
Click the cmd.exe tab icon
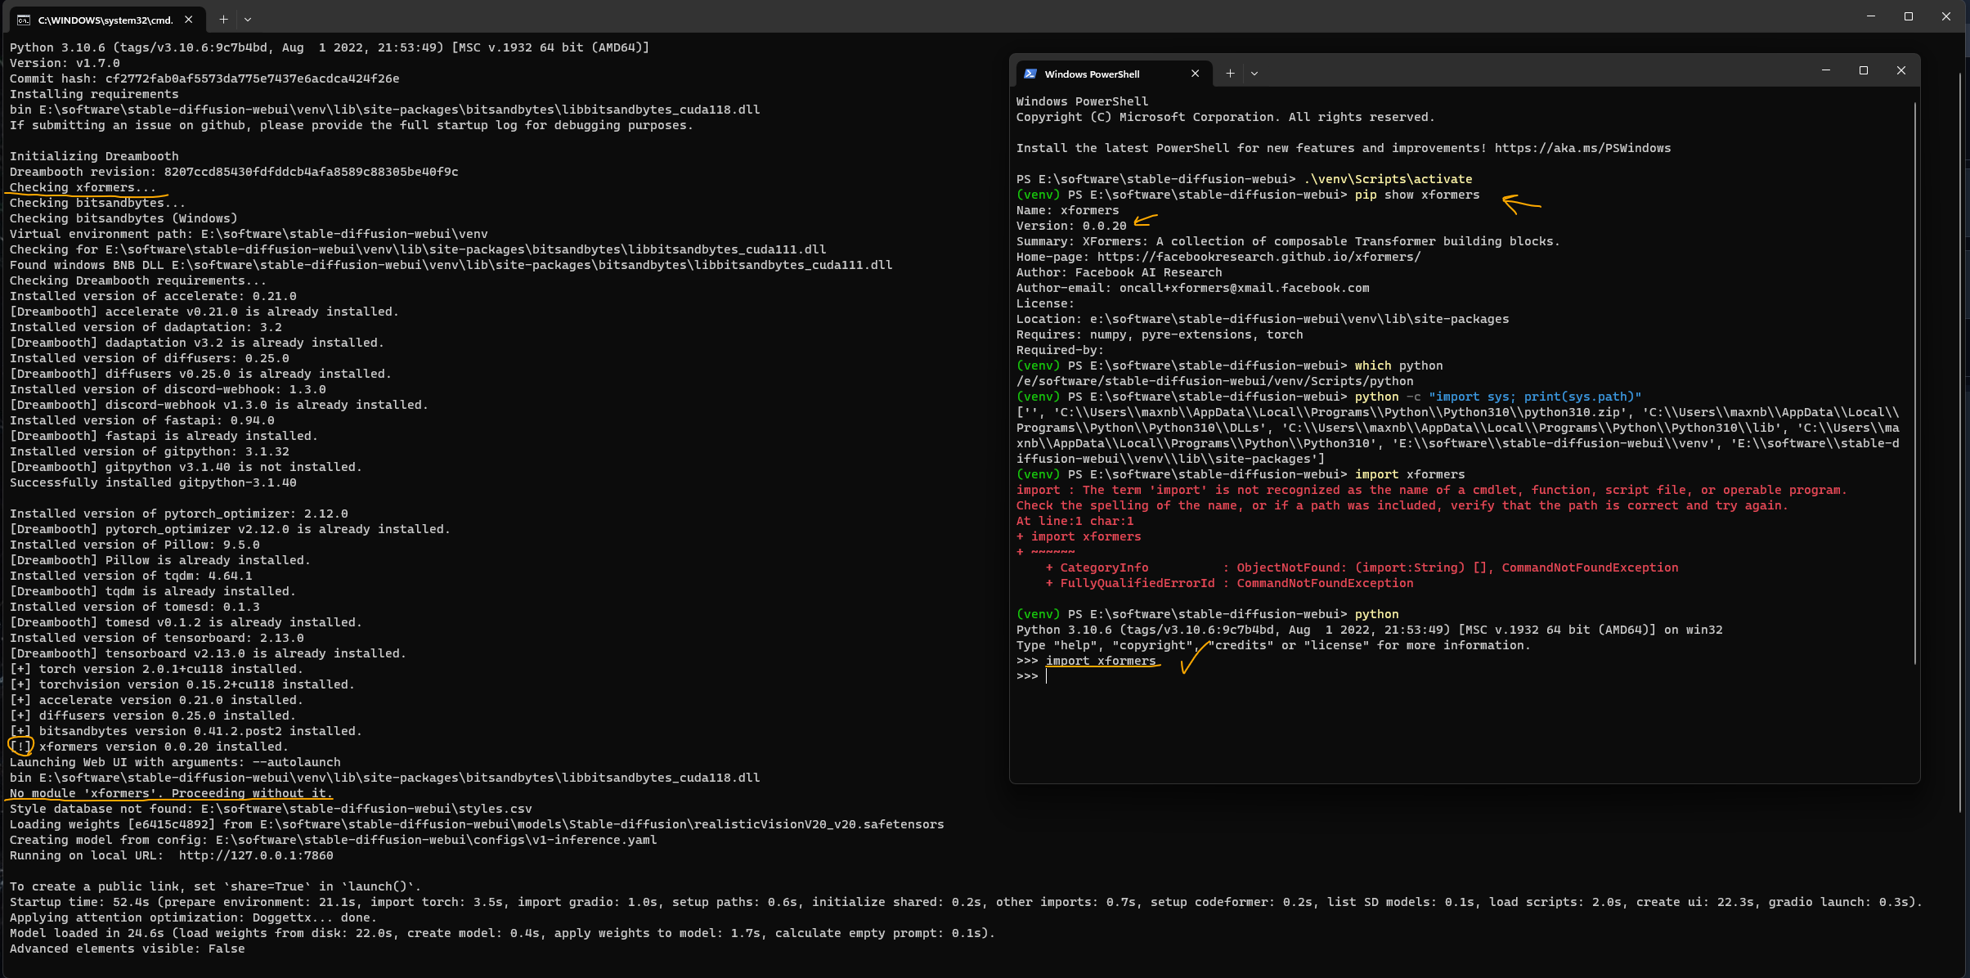24,20
